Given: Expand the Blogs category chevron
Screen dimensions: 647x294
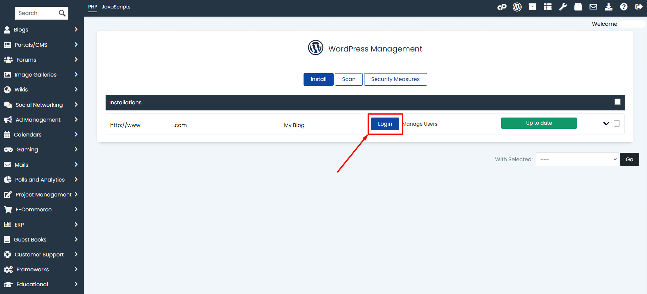Looking at the screenshot, I should [x=76, y=29].
